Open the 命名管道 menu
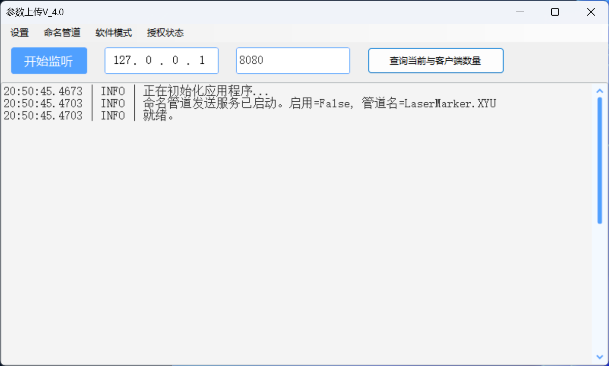Screen dimensions: 609x366 62,33
